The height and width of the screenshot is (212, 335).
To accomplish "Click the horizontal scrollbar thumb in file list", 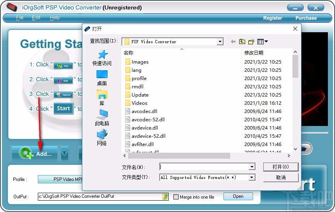I will pyautogui.click(x=179, y=155).
